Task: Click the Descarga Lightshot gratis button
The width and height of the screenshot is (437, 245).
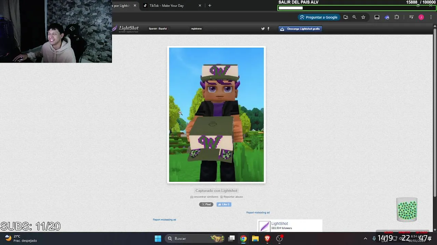Action: (x=300, y=29)
